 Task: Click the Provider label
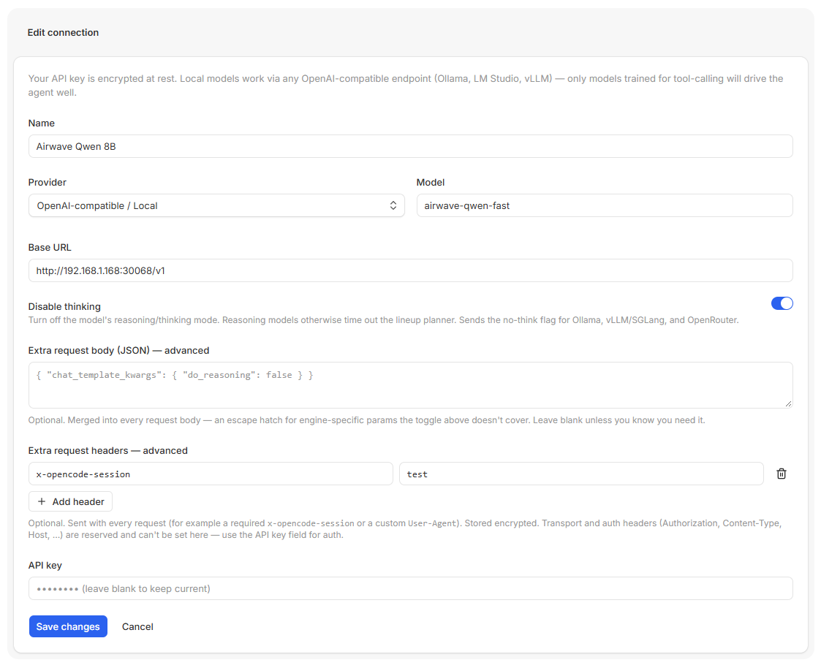[x=47, y=182]
